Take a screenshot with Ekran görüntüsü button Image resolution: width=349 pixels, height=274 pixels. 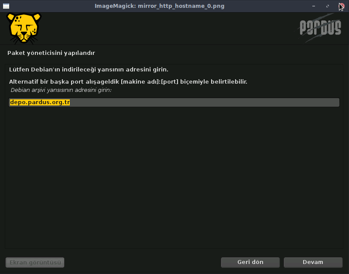point(35,262)
